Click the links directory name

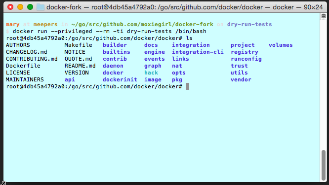(180, 59)
